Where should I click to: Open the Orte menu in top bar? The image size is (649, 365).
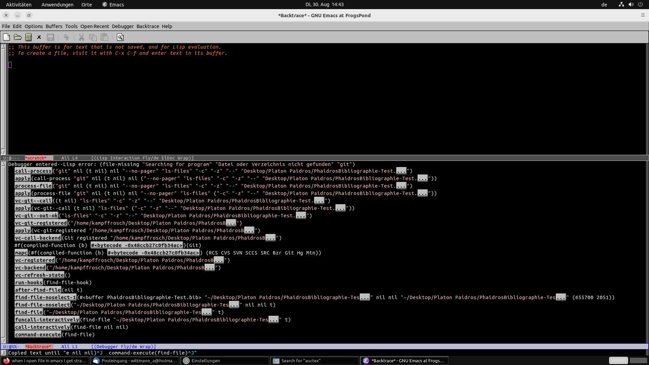87,4
